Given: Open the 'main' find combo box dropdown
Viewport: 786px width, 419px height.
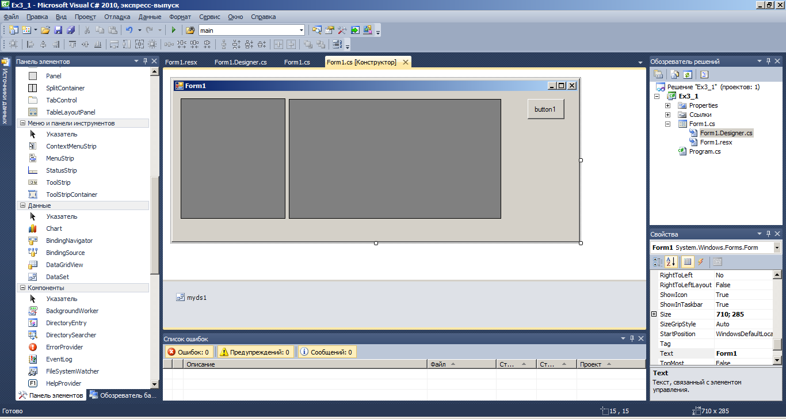Looking at the screenshot, I should click(x=301, y=30).
